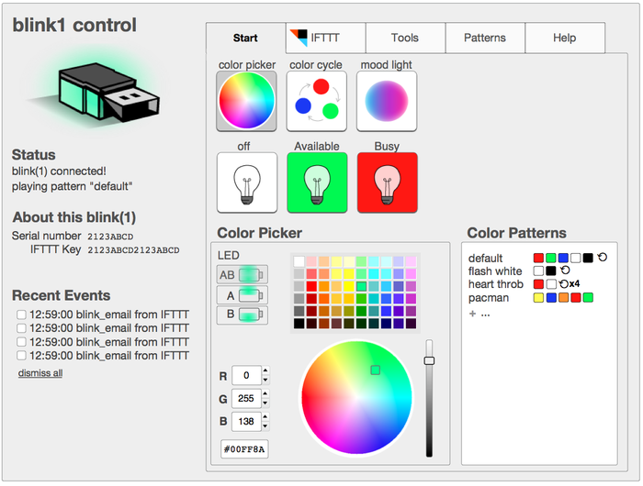Open the Tools tab
The height and width of the screenshot is (486, 643).
click(x=405, y=38)
